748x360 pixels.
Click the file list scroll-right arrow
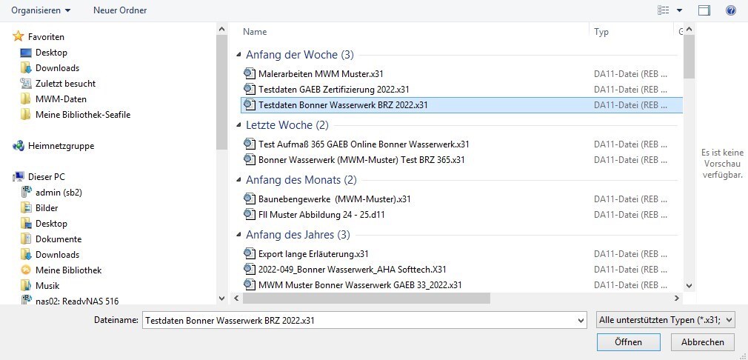(x=676, y=298)
